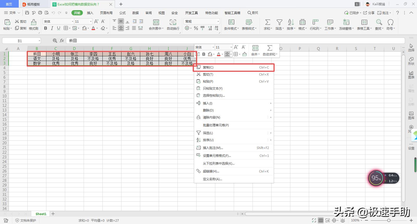This screenshot has height=224, width=417.
Task: Expand the File (文件) menu arrow
Action: pyautogui.click(x=19, y=13)
